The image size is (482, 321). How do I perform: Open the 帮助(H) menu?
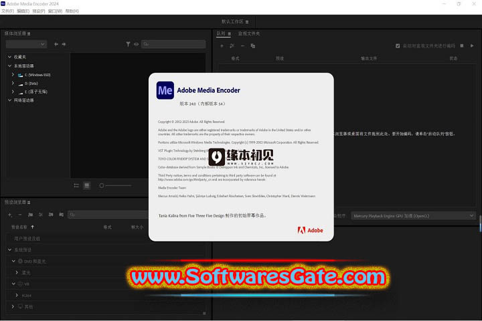pos(72,11)
